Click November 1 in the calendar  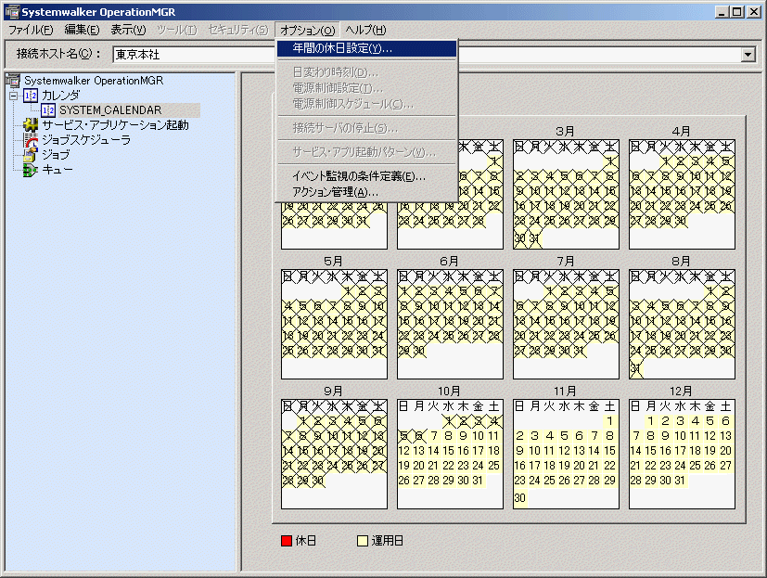coord(609,421)
